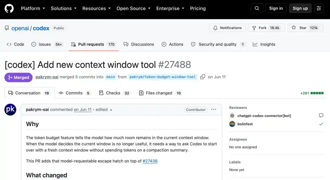Click the Files changed document icon
Viewport: 330px width, 180px height.
point(141,93)
